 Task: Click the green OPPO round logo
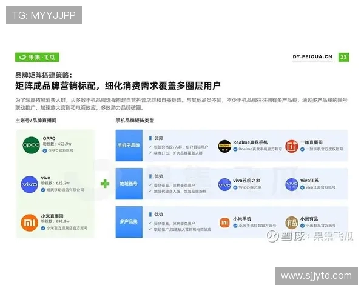pyautogui.click(x=31, y=145)
